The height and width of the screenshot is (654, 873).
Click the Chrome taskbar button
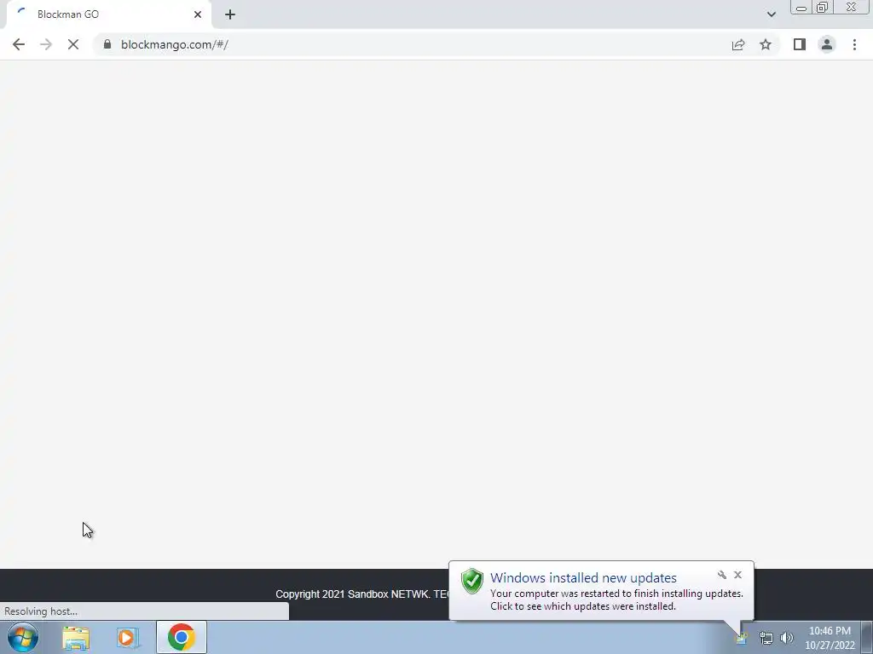pos(181,637)
